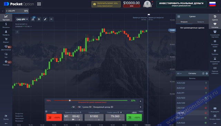The height and width of the screenshot is (126, 221).
Task: Click the user avatar in top bar
Action: tap(147, 4)
